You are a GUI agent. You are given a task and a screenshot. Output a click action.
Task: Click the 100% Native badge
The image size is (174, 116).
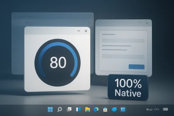(128, 88)
